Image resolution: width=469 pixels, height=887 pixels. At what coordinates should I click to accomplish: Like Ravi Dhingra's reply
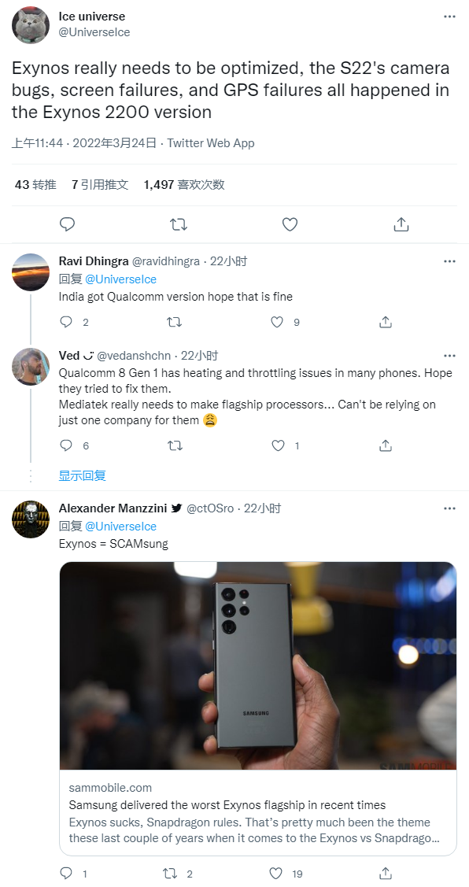[x=277, y=322]
